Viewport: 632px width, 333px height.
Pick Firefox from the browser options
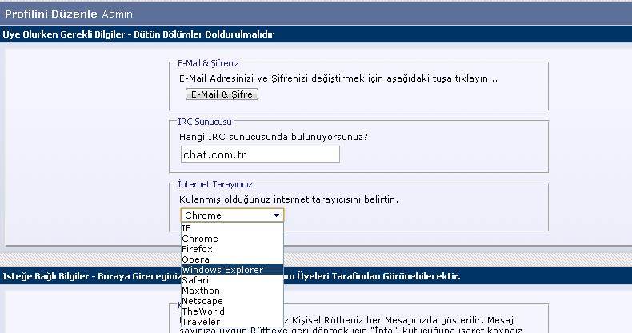[232, 249]
